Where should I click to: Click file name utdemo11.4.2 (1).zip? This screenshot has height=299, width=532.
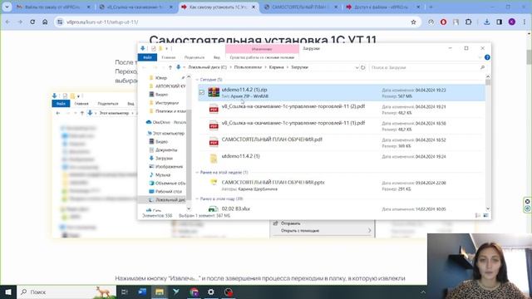244,90
